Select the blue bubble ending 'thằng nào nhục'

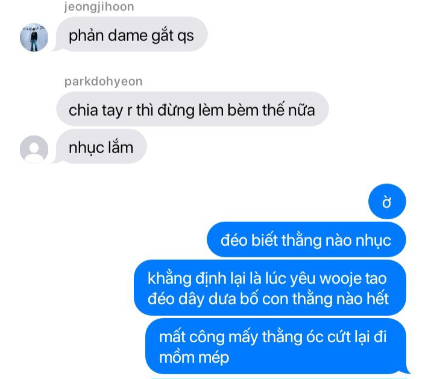coord(306,240)
